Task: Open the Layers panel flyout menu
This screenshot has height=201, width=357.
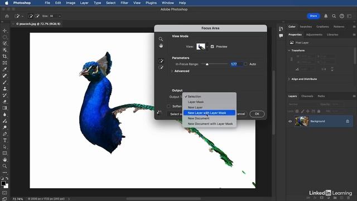Action: pos(354,96)
